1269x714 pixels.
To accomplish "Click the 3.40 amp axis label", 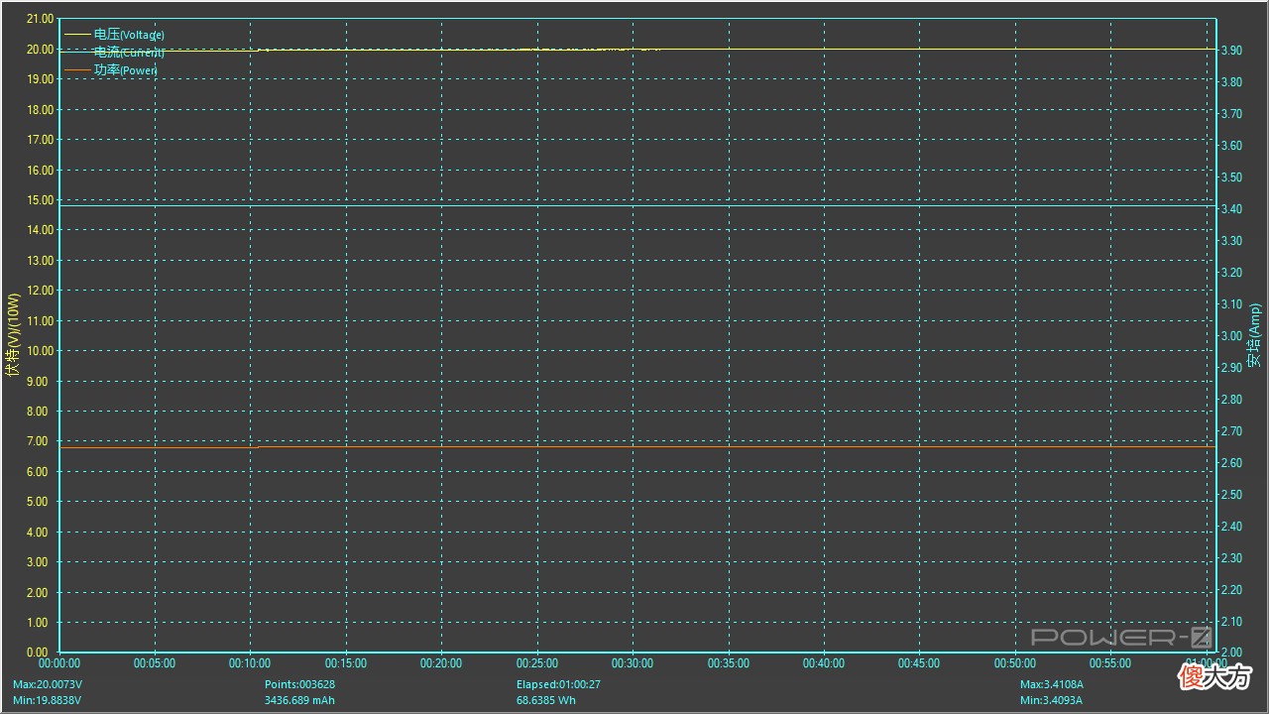I will 1233,208.
